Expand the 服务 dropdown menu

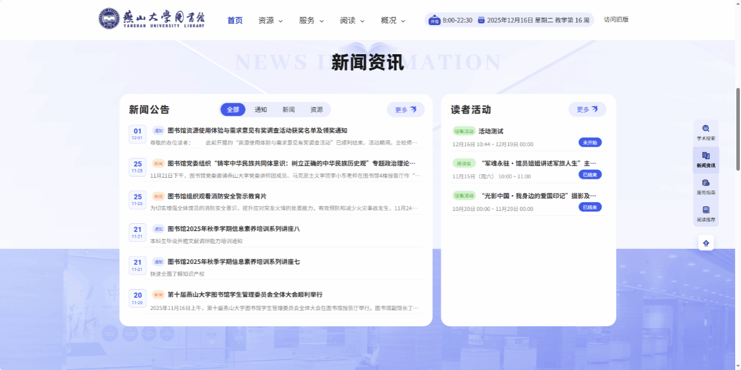coord(311,20)
